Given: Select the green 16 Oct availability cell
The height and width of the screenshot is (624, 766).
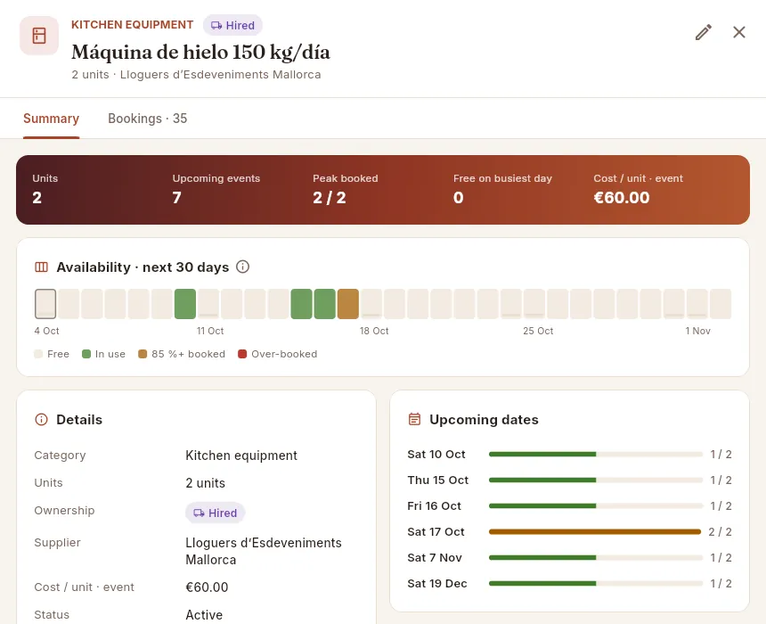Looking at the screenshot, I should pyautogui.click(x=325, y=304).
